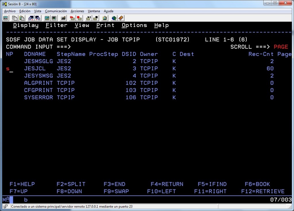Click the Sesión B window title icon
294x211 pixels.
(x=4, y=4)
